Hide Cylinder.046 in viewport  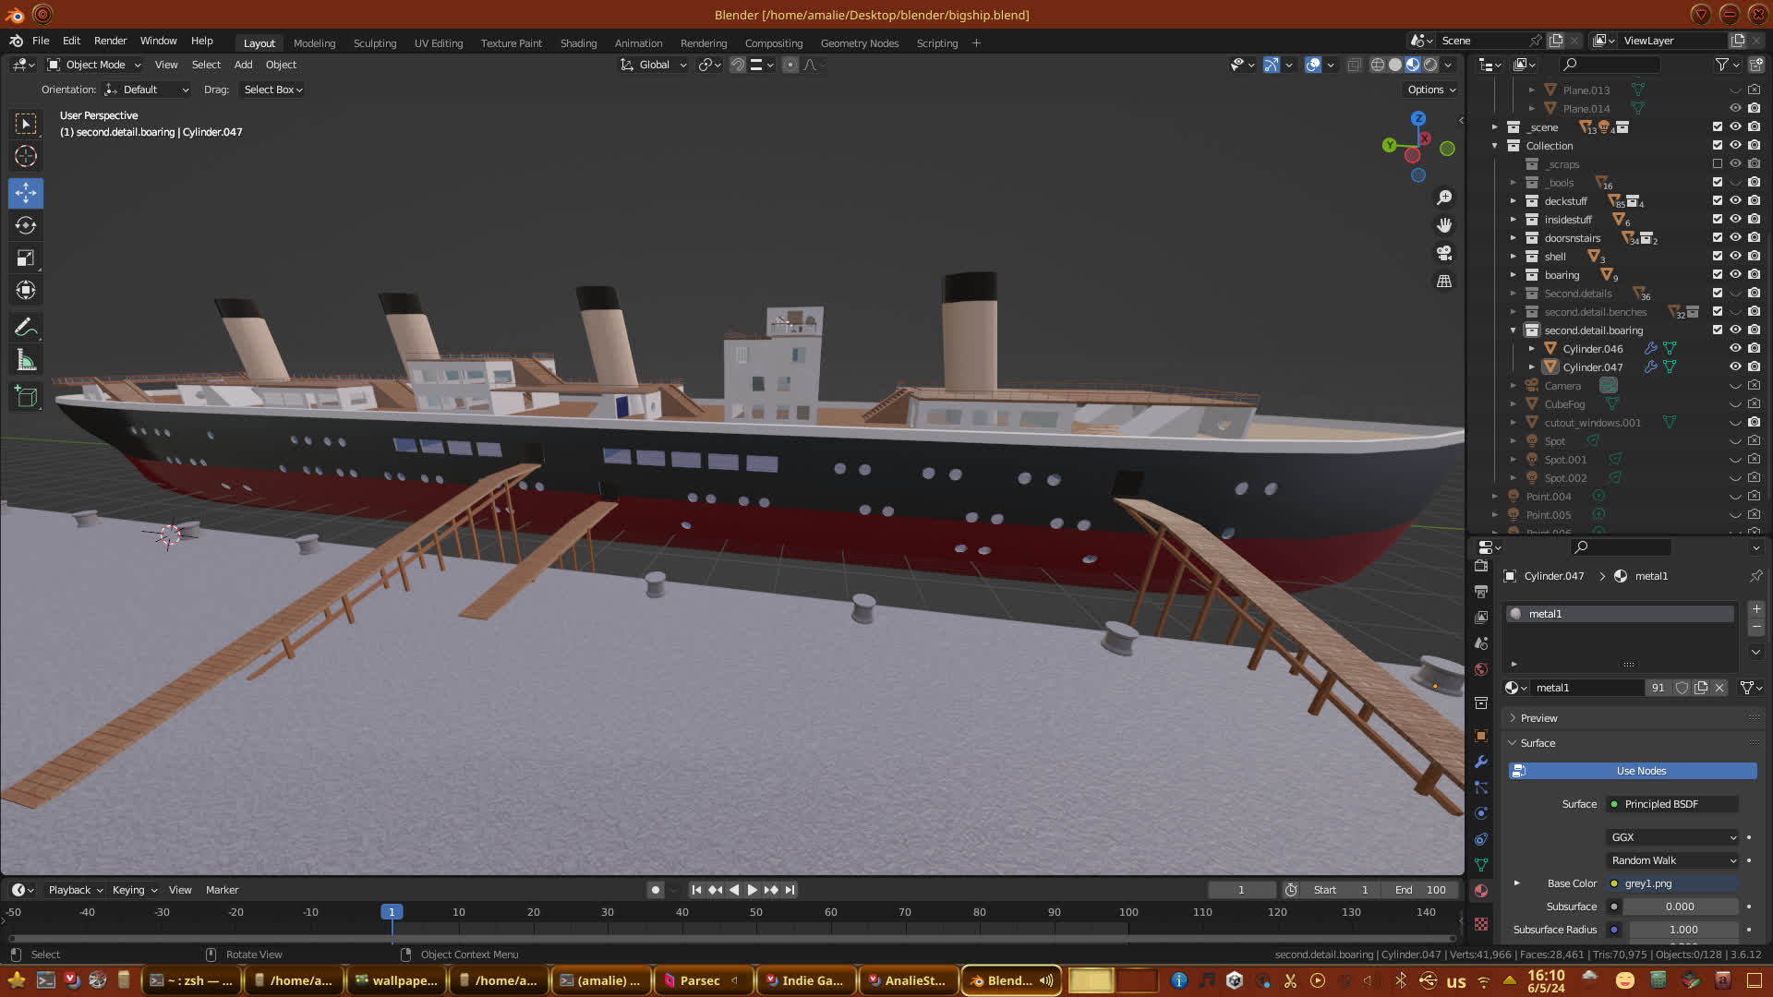coord(1735,348)
